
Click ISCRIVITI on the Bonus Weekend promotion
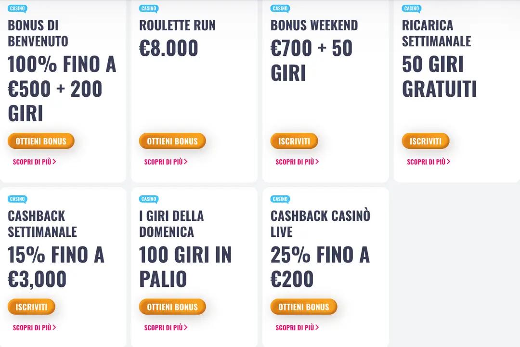point(294,141)
